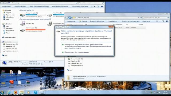Click Свойства системы in Computer toolbar
Screen dimensions: 171x96
point(20,6)
